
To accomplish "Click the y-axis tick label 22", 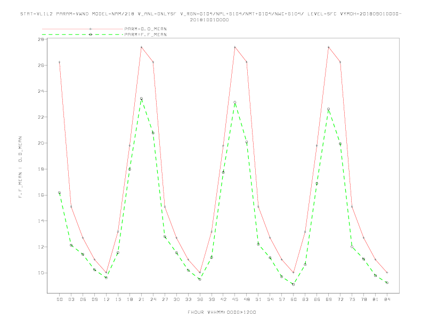I will click(x=41, y=117).
